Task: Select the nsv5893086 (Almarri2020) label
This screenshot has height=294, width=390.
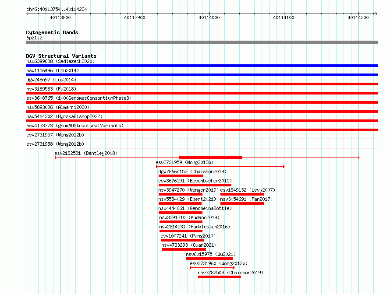Action: [58, 107]
